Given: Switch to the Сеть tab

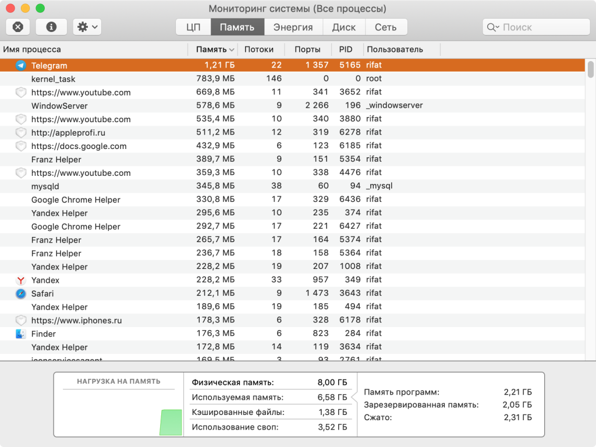Looking at the screenshot, I should pyautogui.click(x=386, y=27).
